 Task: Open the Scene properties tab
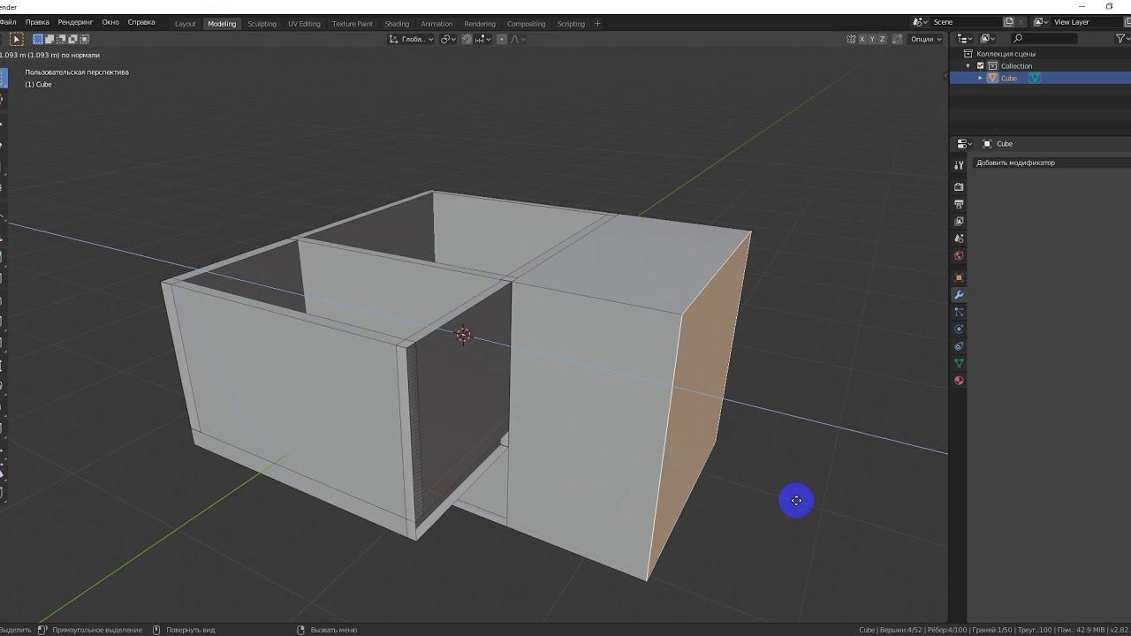click(959, 238)
